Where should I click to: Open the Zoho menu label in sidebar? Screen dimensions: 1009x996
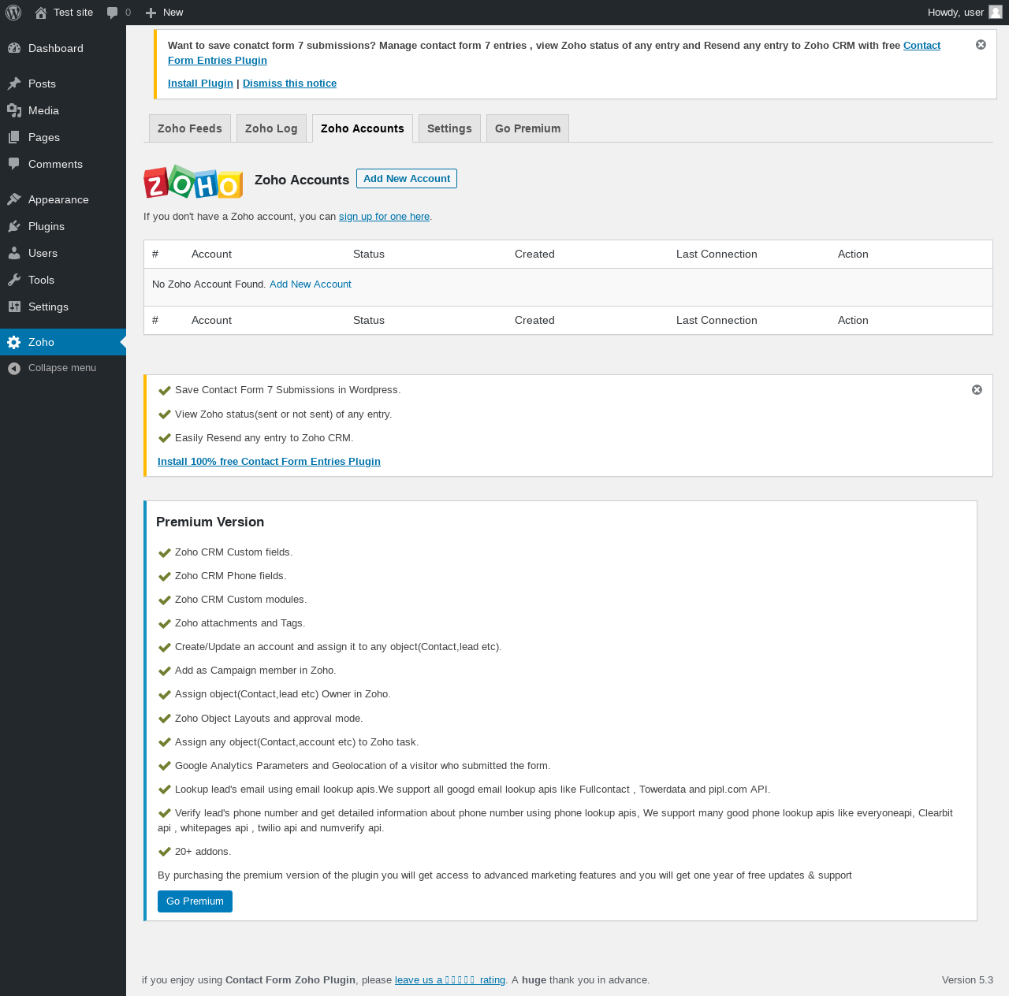(41, 342)
